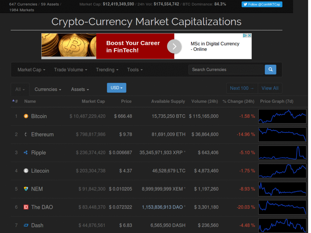The image size is (311, 233).
Task: Click the Price Graph (7d) header
Action: [276, 101]
